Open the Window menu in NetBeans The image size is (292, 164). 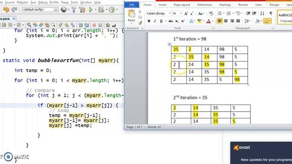point(86,2)
